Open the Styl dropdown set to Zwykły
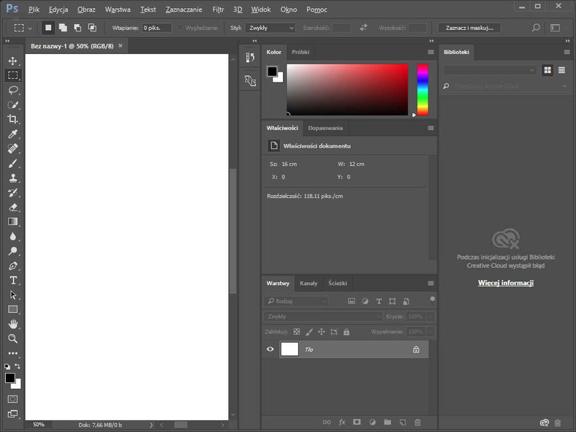Image resolution: width=576 pixels, height=432 pixels. click(x=270, y=28)
